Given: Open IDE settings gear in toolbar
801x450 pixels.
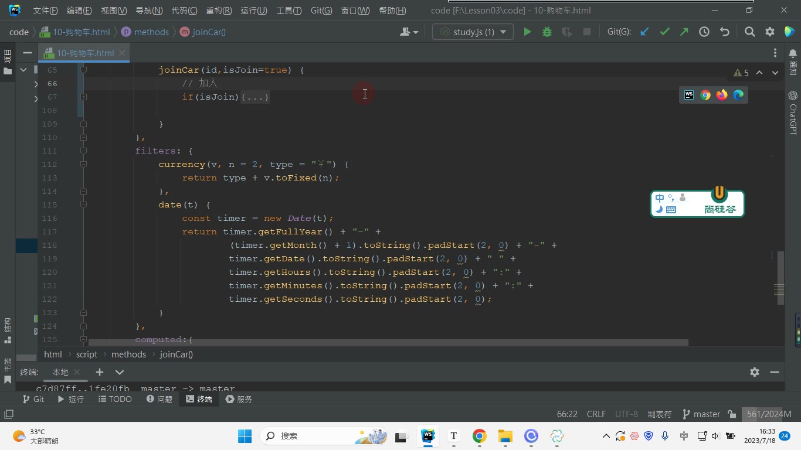Looking at the screenshot, I should [x=770, y=32].
